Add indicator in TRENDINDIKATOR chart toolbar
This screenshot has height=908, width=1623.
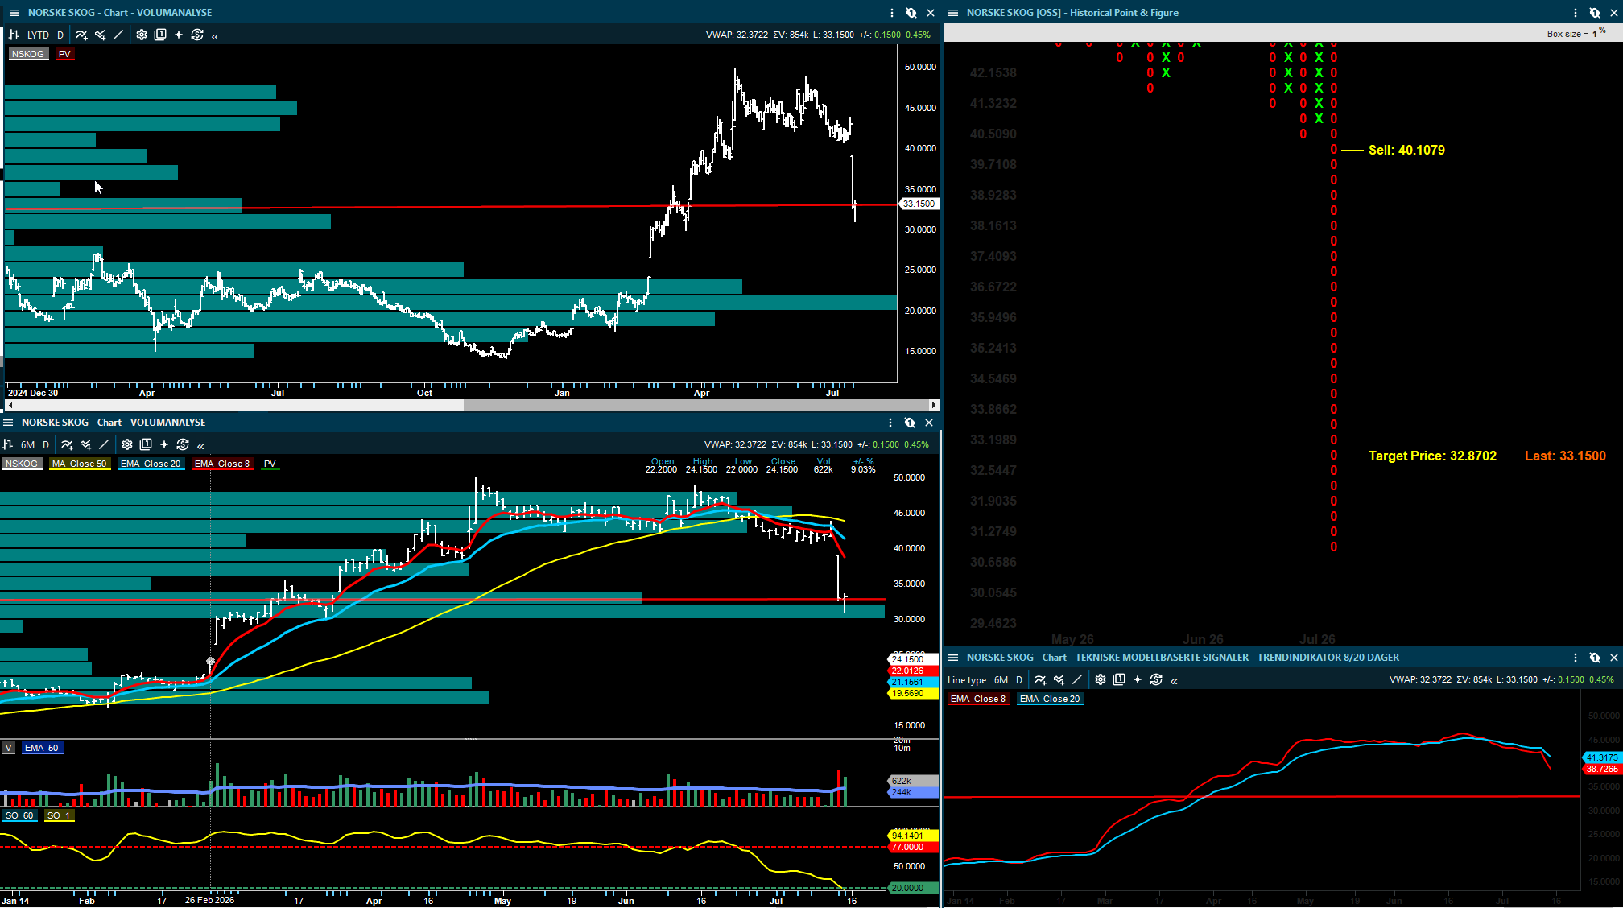tap(1040, 679)
